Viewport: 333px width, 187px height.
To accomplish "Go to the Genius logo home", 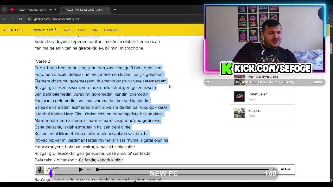I will coord(13,30).
